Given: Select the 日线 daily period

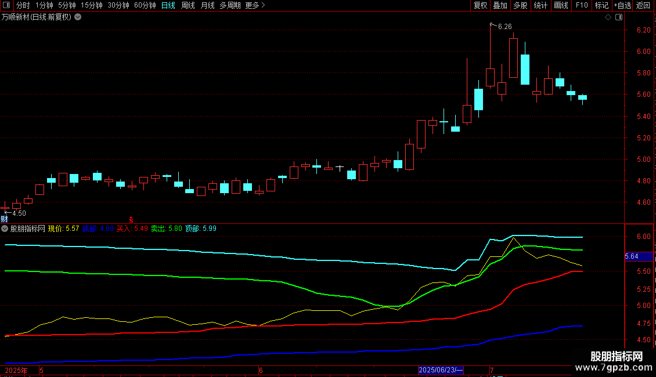Looking at the screenshot, I should (168, 5).
